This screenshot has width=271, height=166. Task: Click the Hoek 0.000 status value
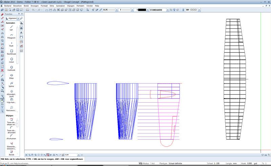(249, 163)
